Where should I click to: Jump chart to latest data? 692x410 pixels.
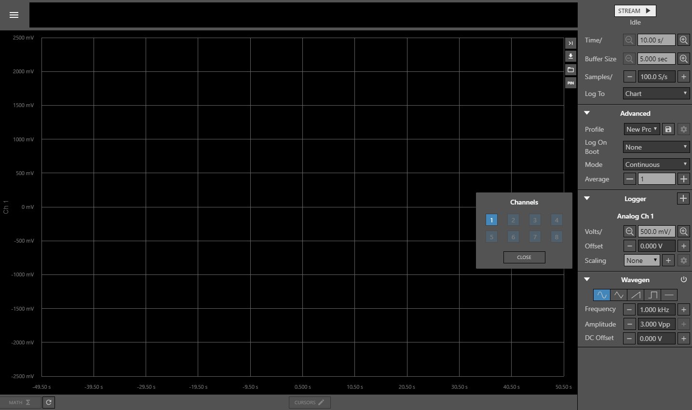(x=570, y=43)
